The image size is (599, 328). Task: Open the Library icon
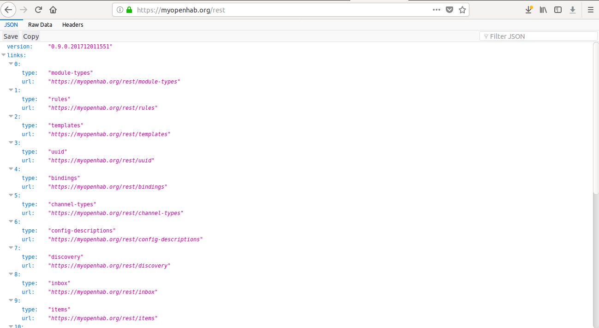[x=543, y=10]
